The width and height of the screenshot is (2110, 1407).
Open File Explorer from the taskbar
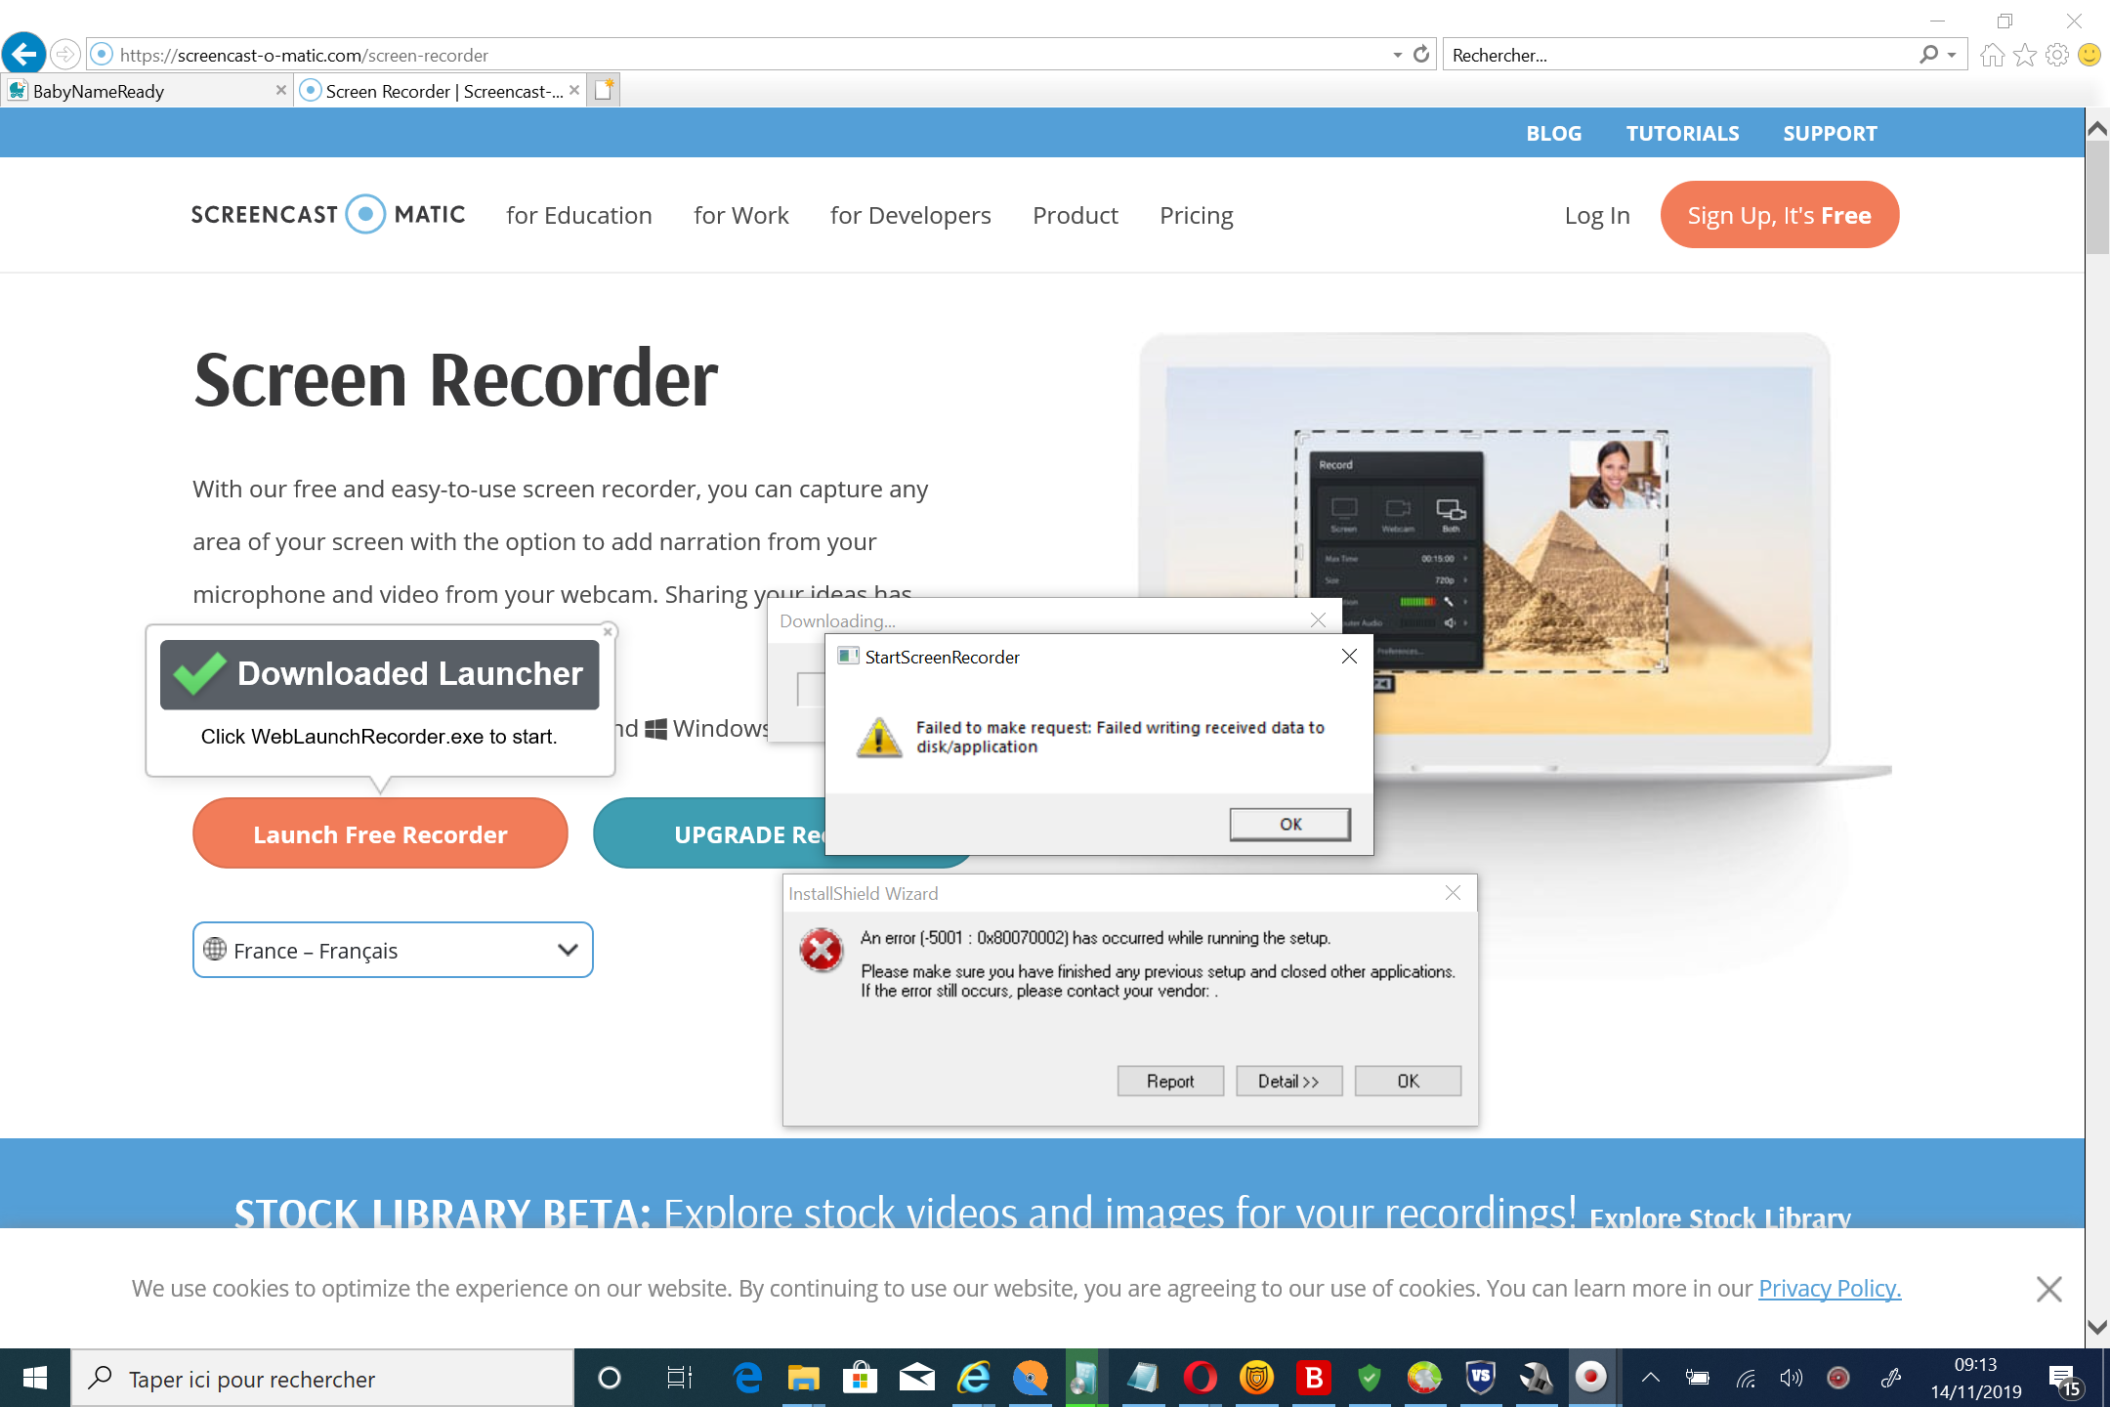click(x=803, y=1378)
